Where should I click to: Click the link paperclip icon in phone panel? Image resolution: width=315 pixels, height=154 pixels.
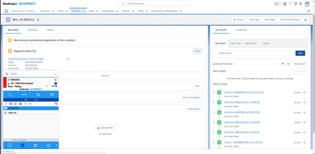coord(6,104)
